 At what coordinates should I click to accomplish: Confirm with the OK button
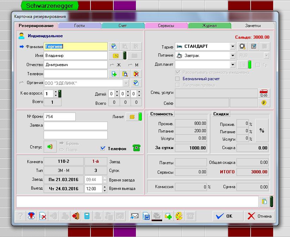point(228,216)
